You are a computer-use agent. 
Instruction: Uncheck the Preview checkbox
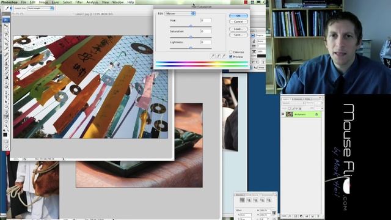[x=231, y=57]
